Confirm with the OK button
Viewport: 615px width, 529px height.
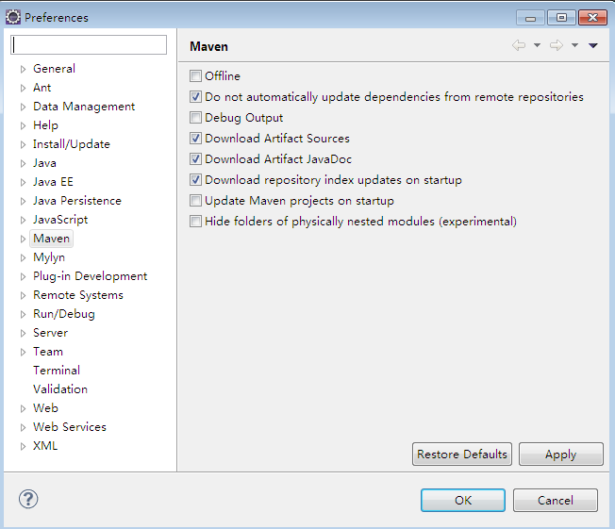463,500
